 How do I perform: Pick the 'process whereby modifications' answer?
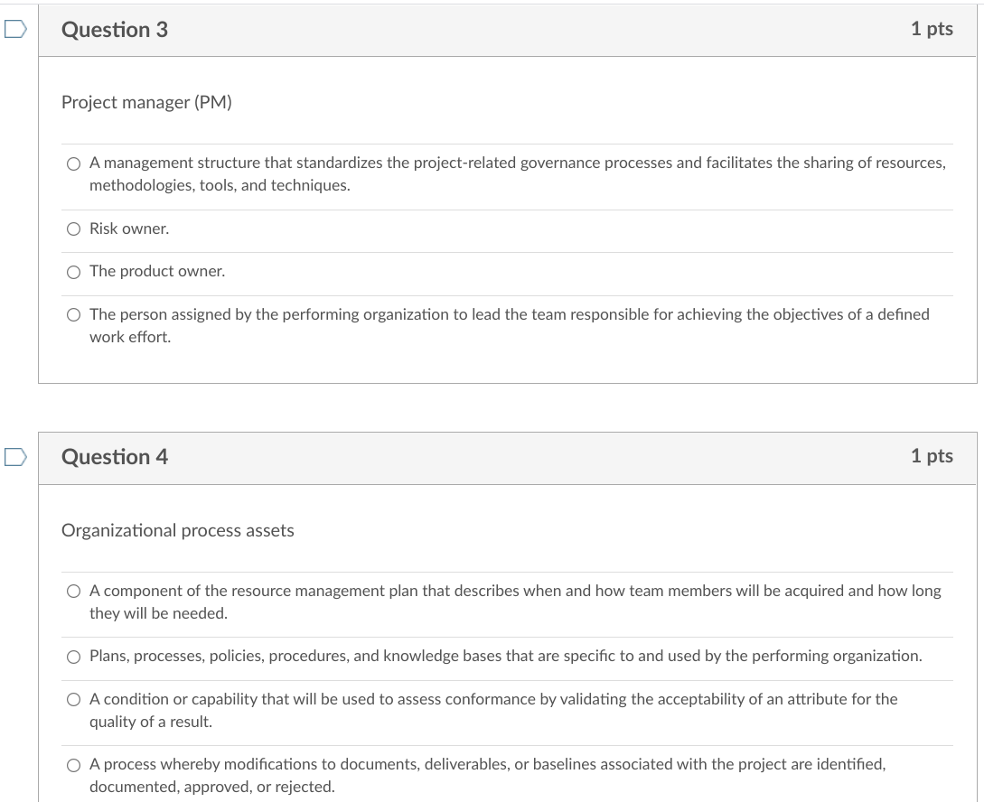tap(73, 764)
